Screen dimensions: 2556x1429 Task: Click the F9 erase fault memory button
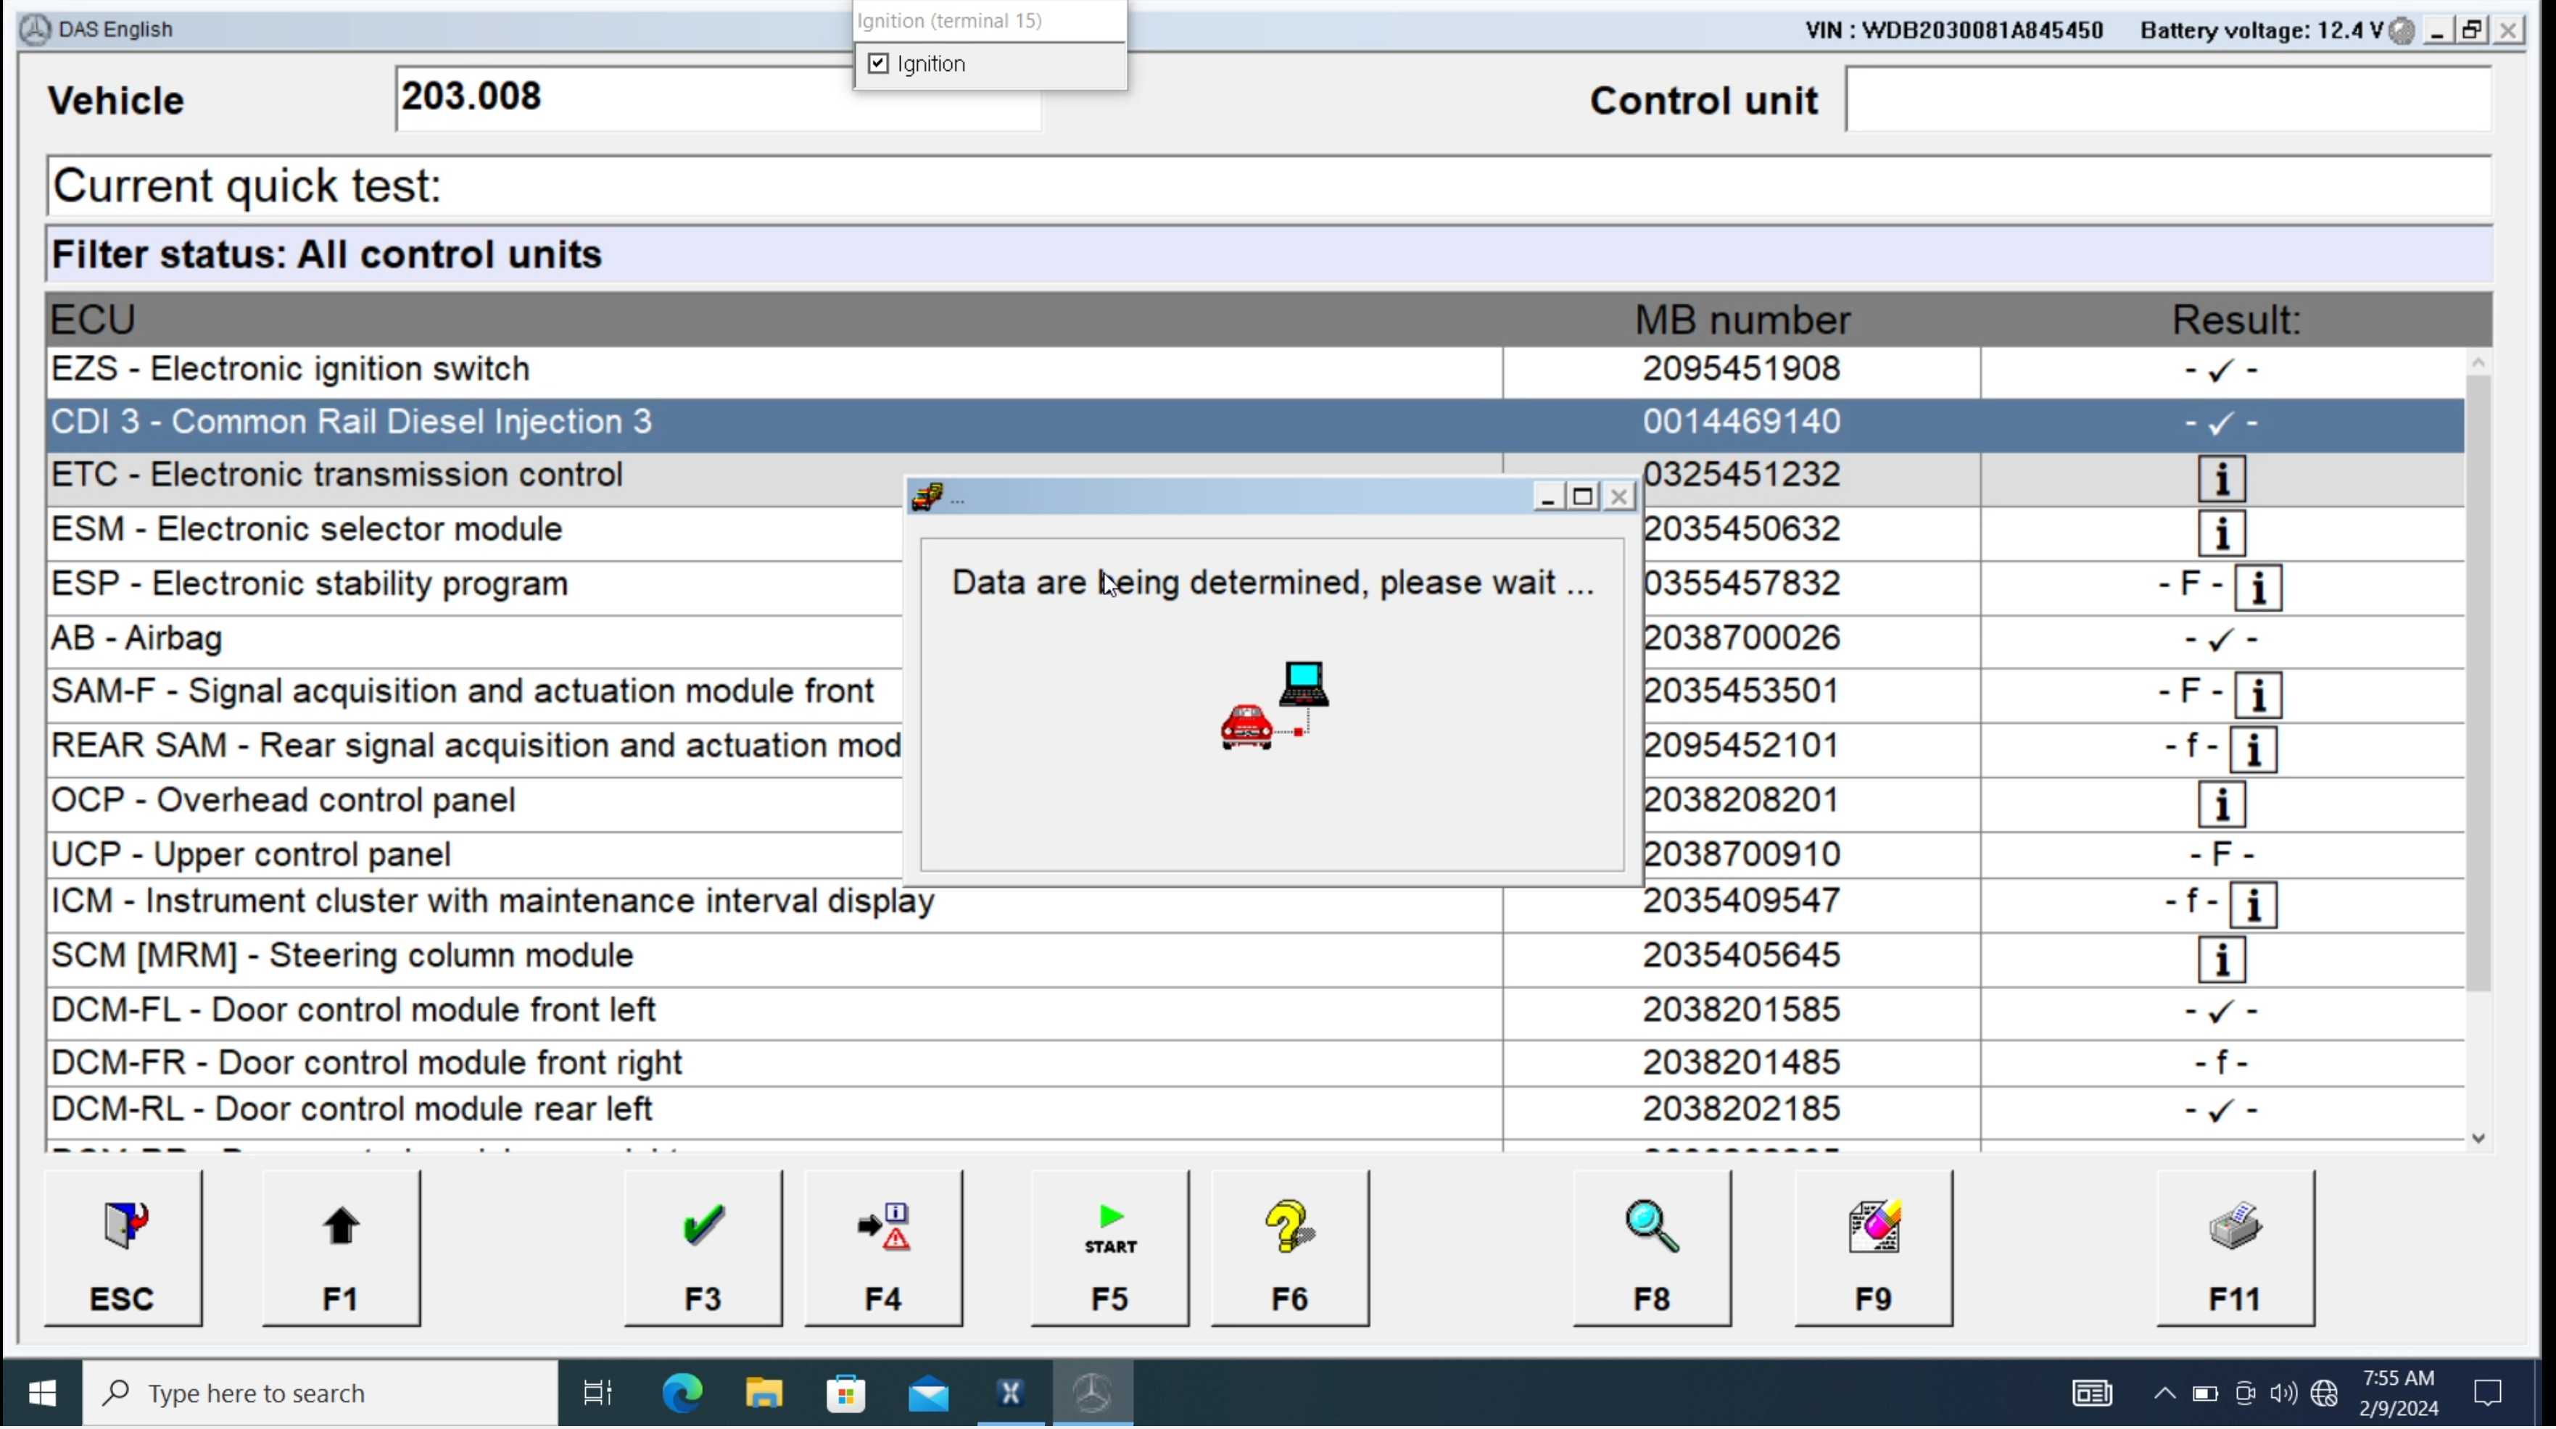1872,1249
